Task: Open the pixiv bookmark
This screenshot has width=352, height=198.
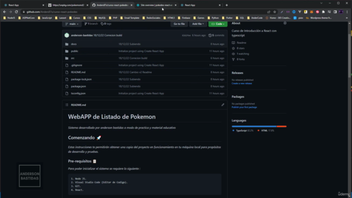Action: point(299,18)
